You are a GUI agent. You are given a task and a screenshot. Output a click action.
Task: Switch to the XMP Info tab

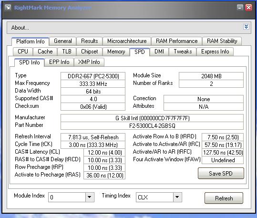(89, 62)
